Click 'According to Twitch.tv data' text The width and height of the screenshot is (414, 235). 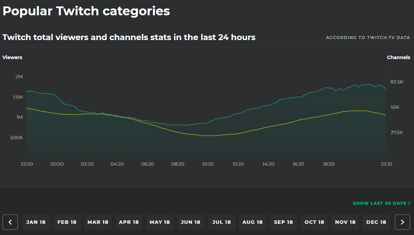click(368, 38)
